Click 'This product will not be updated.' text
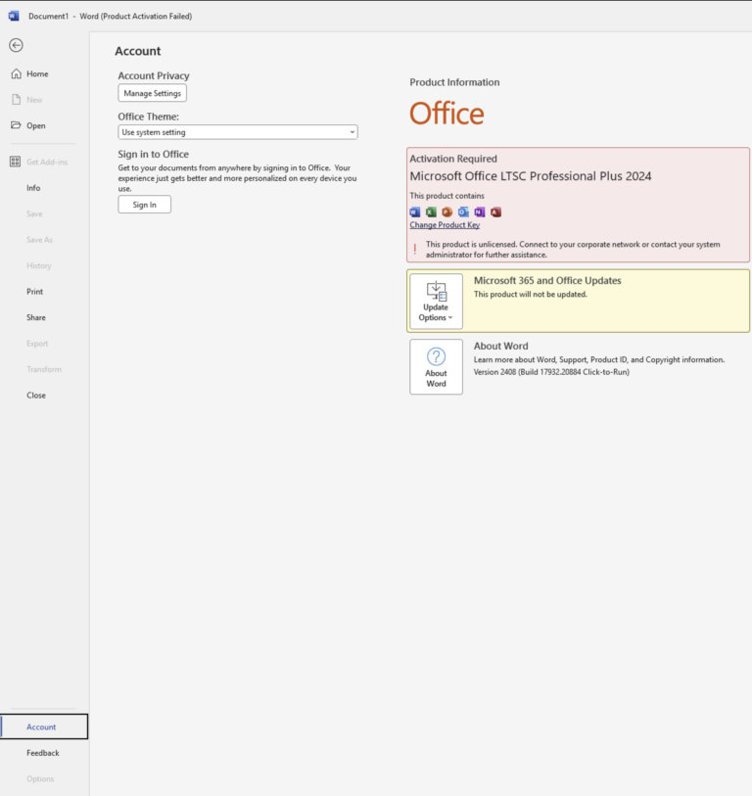 pos(530,295)
